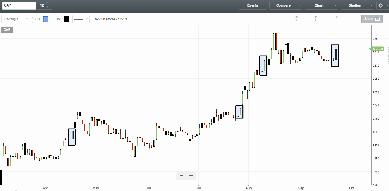Click the April rectangle annotation

(72, 137)
